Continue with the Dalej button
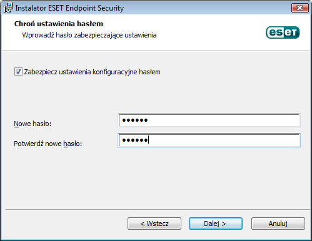Viewport: 312px width, 241px height. click(216, 224)
